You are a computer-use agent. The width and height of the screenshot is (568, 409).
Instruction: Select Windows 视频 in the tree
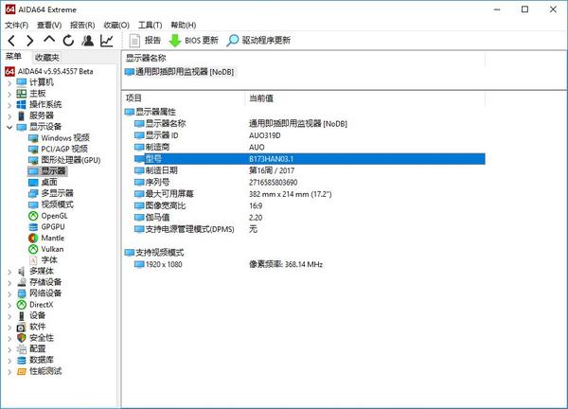tap(59, 137)
